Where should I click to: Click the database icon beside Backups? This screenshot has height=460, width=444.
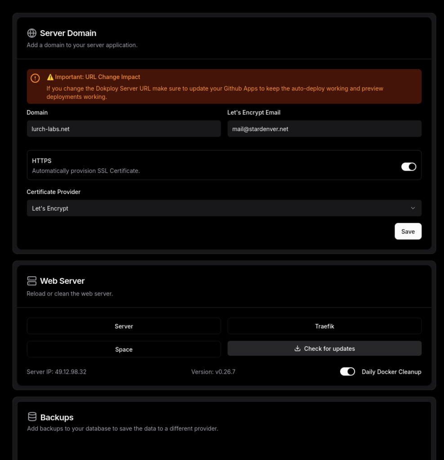32,417
